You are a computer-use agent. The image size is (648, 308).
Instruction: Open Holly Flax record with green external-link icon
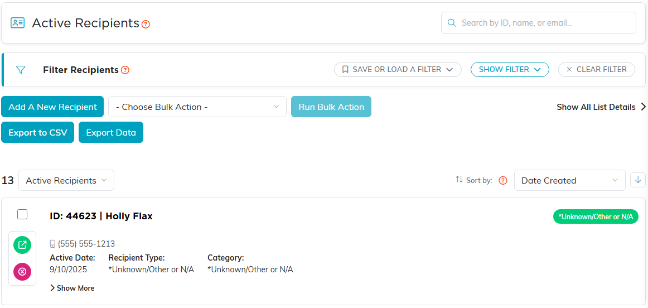point(22,245)
